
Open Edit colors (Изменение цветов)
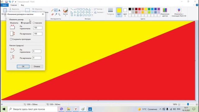pos(165,12)
